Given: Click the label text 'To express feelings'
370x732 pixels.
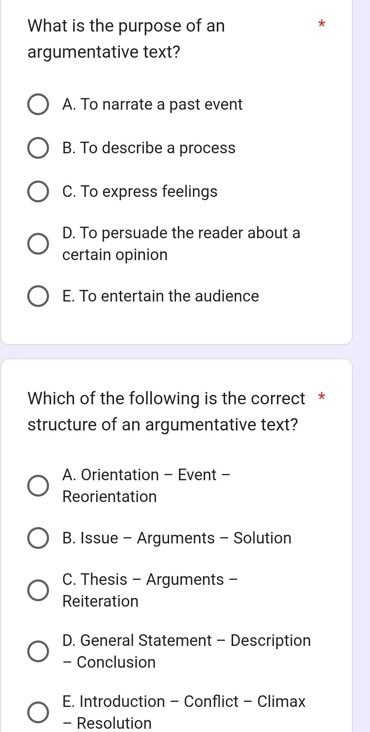Looking at the screenshot, I should point(139,192).
